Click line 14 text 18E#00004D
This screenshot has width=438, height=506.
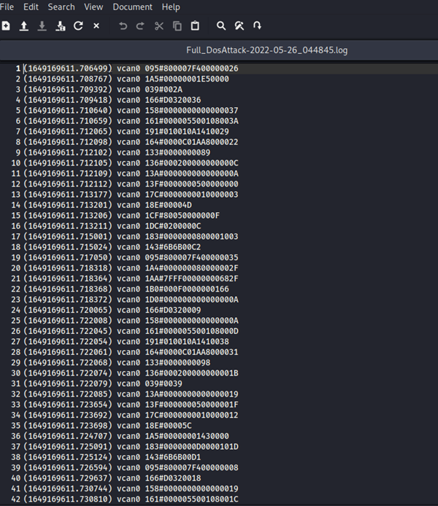pyautogui.click(x=168, y=205)
